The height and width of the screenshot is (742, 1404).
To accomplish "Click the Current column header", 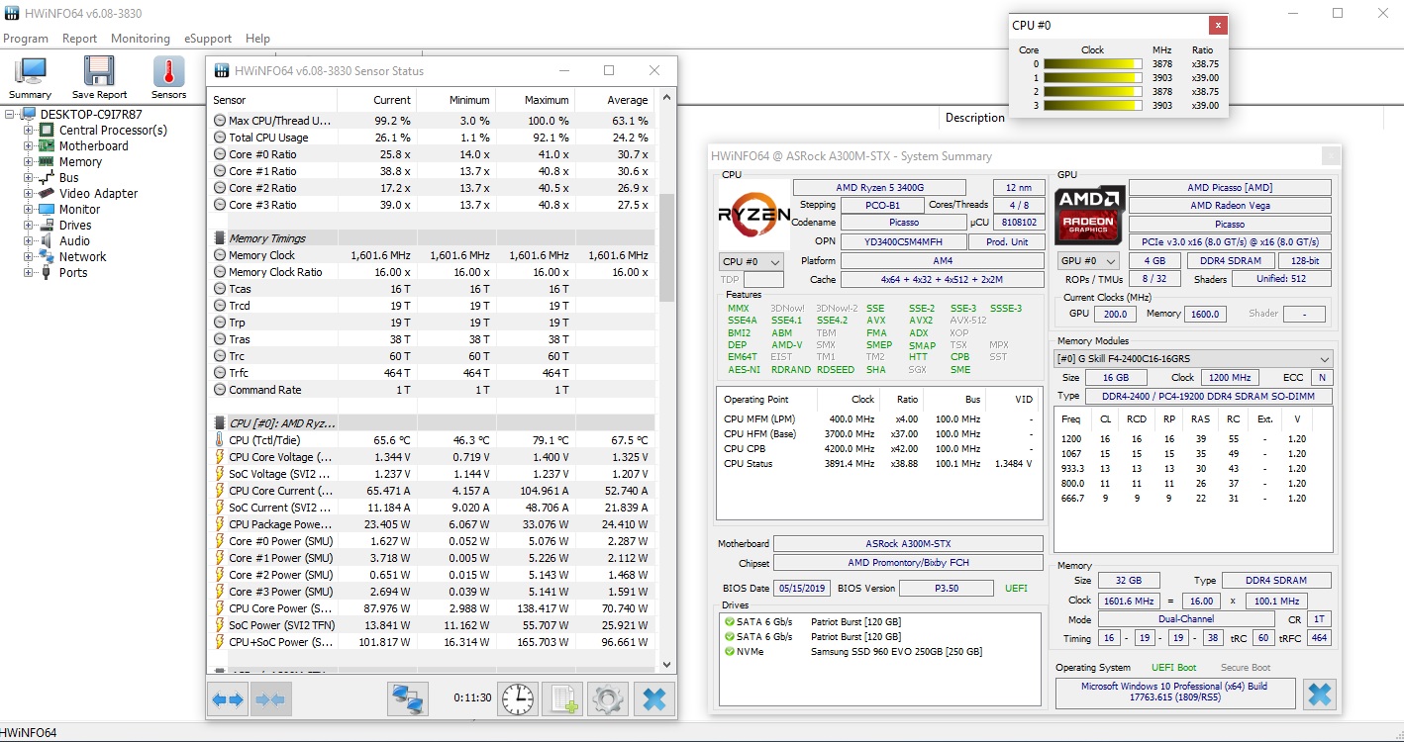I will [377, 100].
